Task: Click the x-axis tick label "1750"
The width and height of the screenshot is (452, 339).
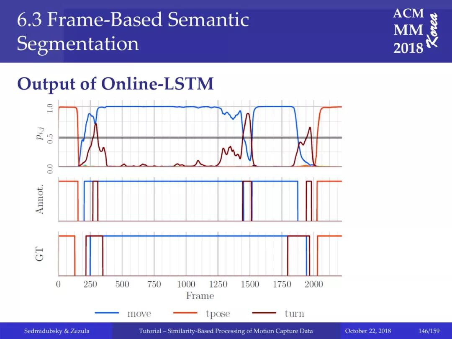Action: 282,284
